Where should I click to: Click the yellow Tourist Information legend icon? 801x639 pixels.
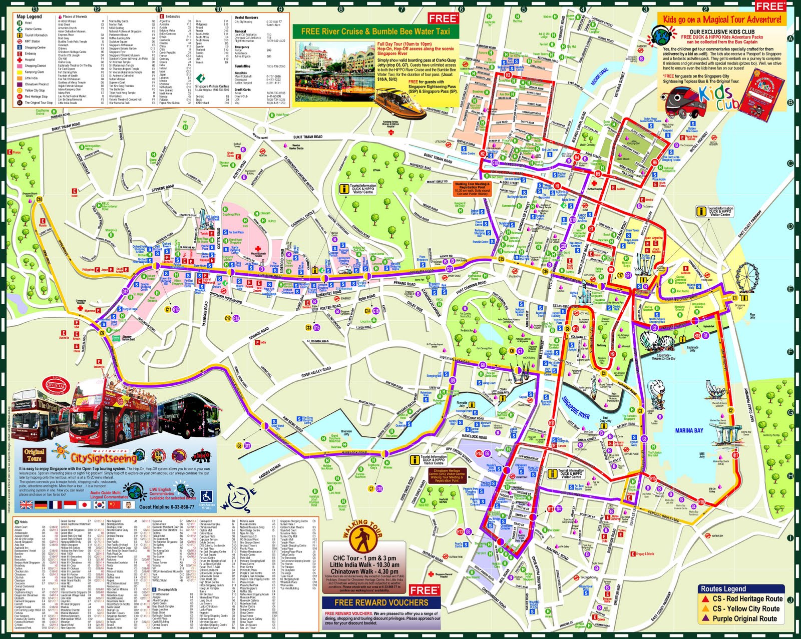coord(20,35)
